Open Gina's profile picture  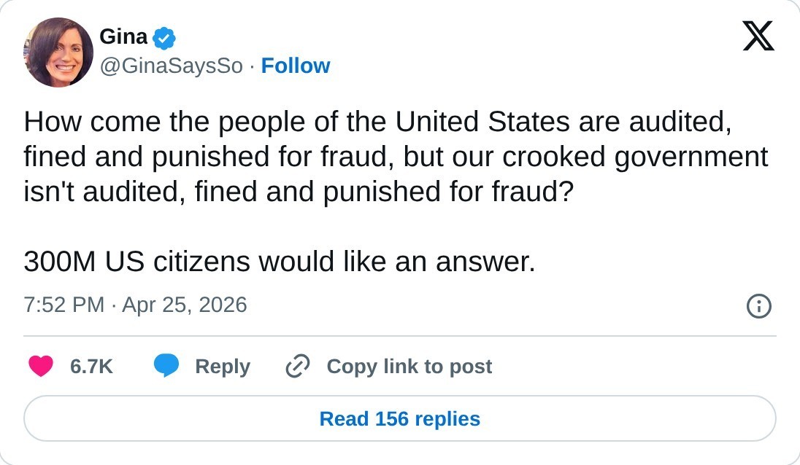pos(58,52)
